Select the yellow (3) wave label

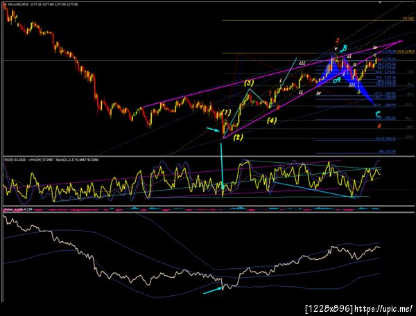click(x=249, y=83)
